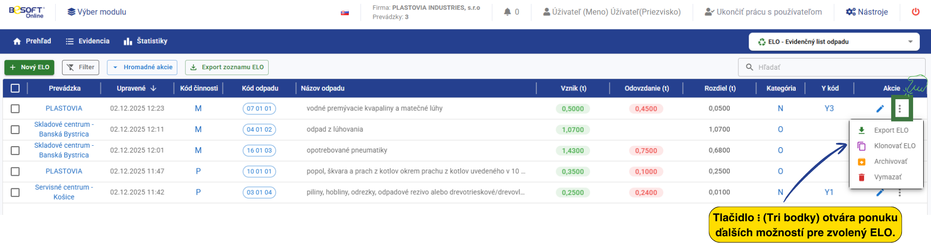Click the three-dots menu for the Košice row

pos(899,193)
